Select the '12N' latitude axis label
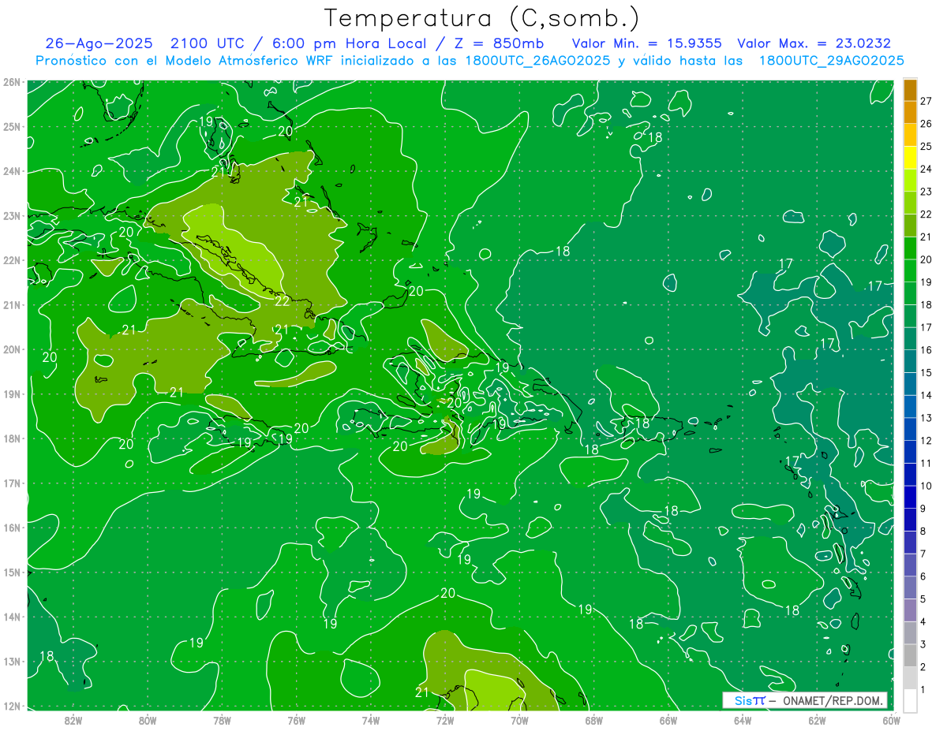947x731 pixels. click(12, 706)
